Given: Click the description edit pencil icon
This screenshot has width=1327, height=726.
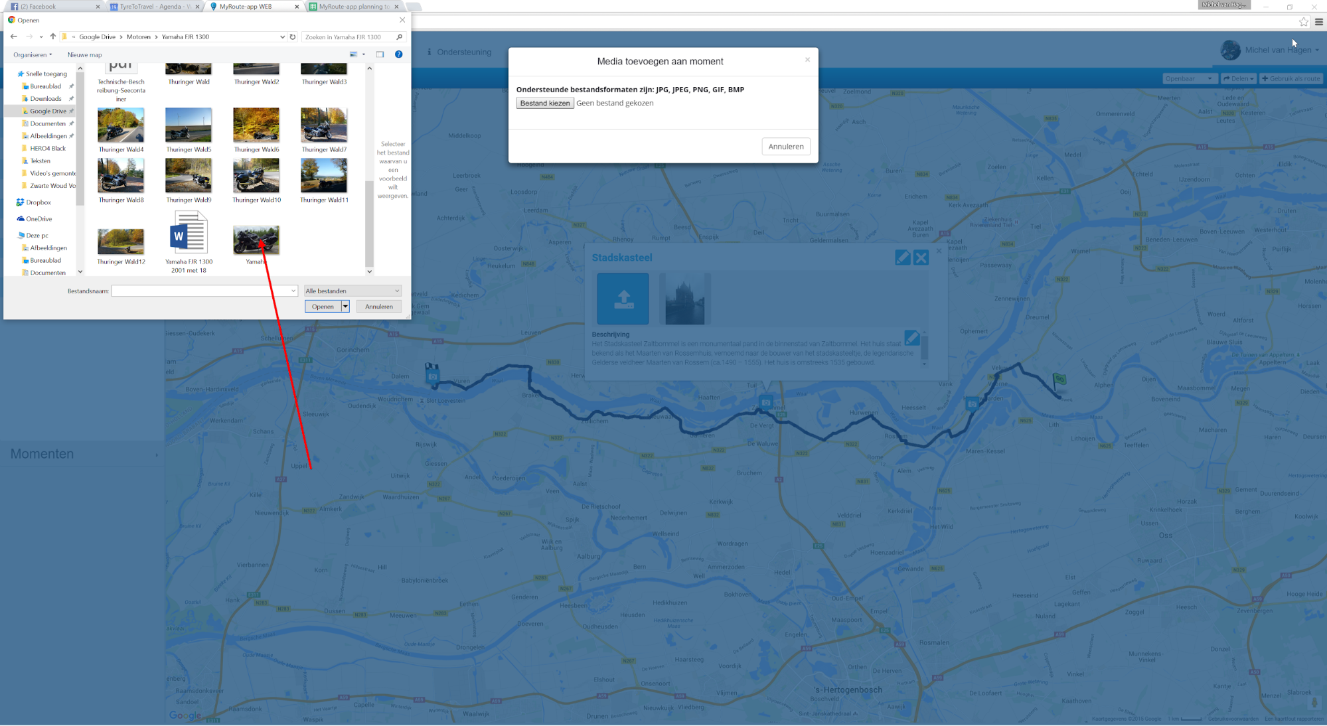Looking at the screenshot, I should coord(911,338).
